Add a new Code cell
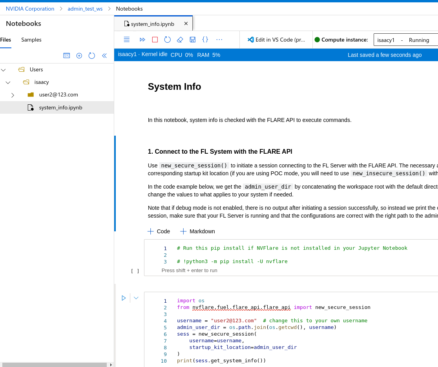Screen dimensions: 438x367 coord(159,231)
